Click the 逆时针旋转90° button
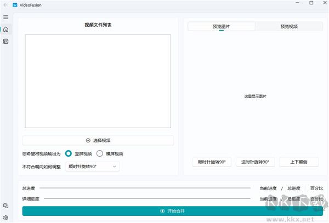The width and height of the screenshot is (329, 223). pos(255,162)
